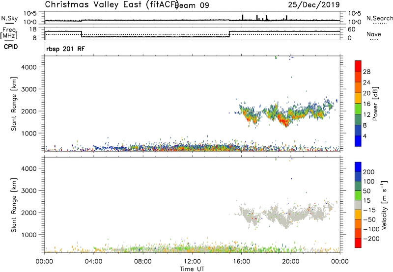Pick the blue bottom segment of the power colorbar
This screenshot has height=272, width=393.
click(358, 141)
